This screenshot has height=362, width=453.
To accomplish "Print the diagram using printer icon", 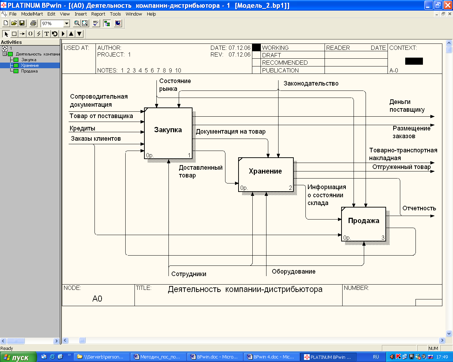I will point(33,23).
